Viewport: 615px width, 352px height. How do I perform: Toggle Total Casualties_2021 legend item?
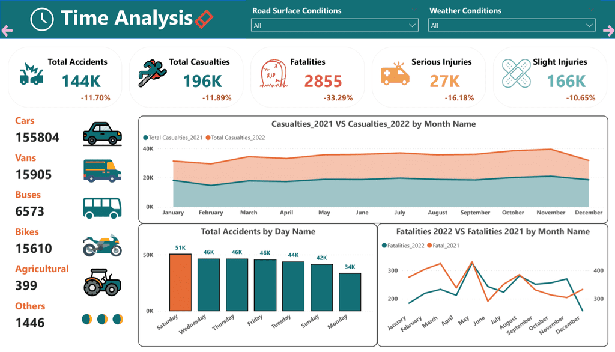coord(173,138)
